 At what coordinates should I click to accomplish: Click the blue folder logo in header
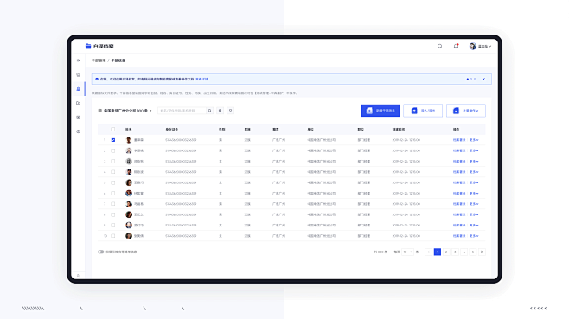[x=88, y=46]
